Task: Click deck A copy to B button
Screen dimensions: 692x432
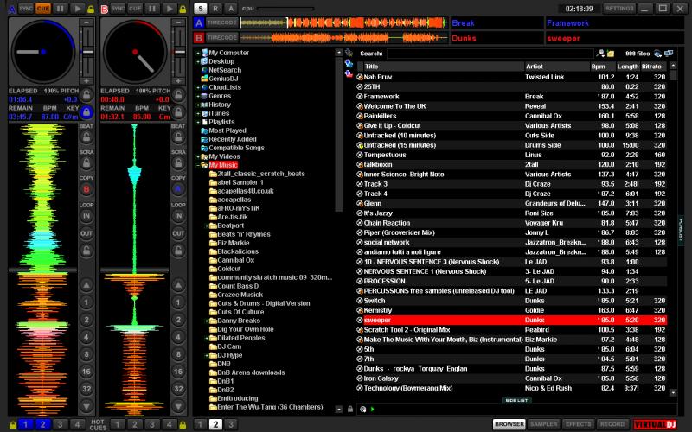Action: tap(86, 189)
